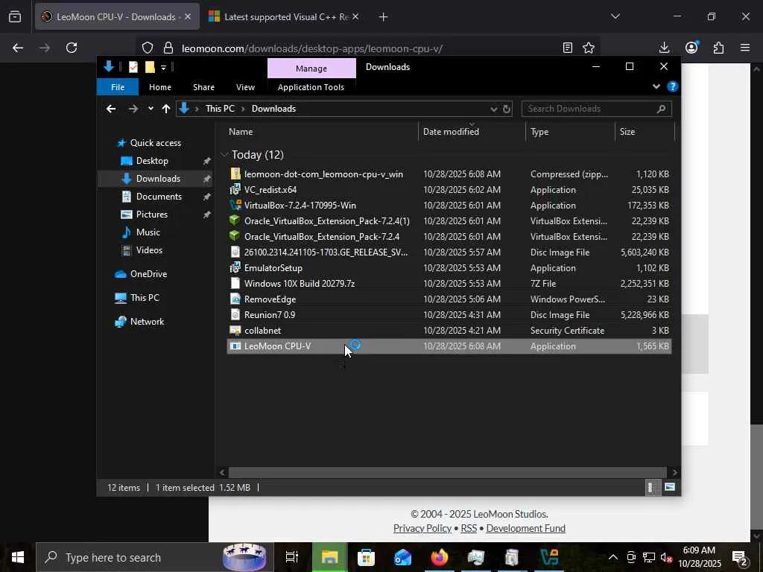Close the LeoMoon CPU-V browser tab
Screen dimensions: 763x572
(x=188, y=16)
